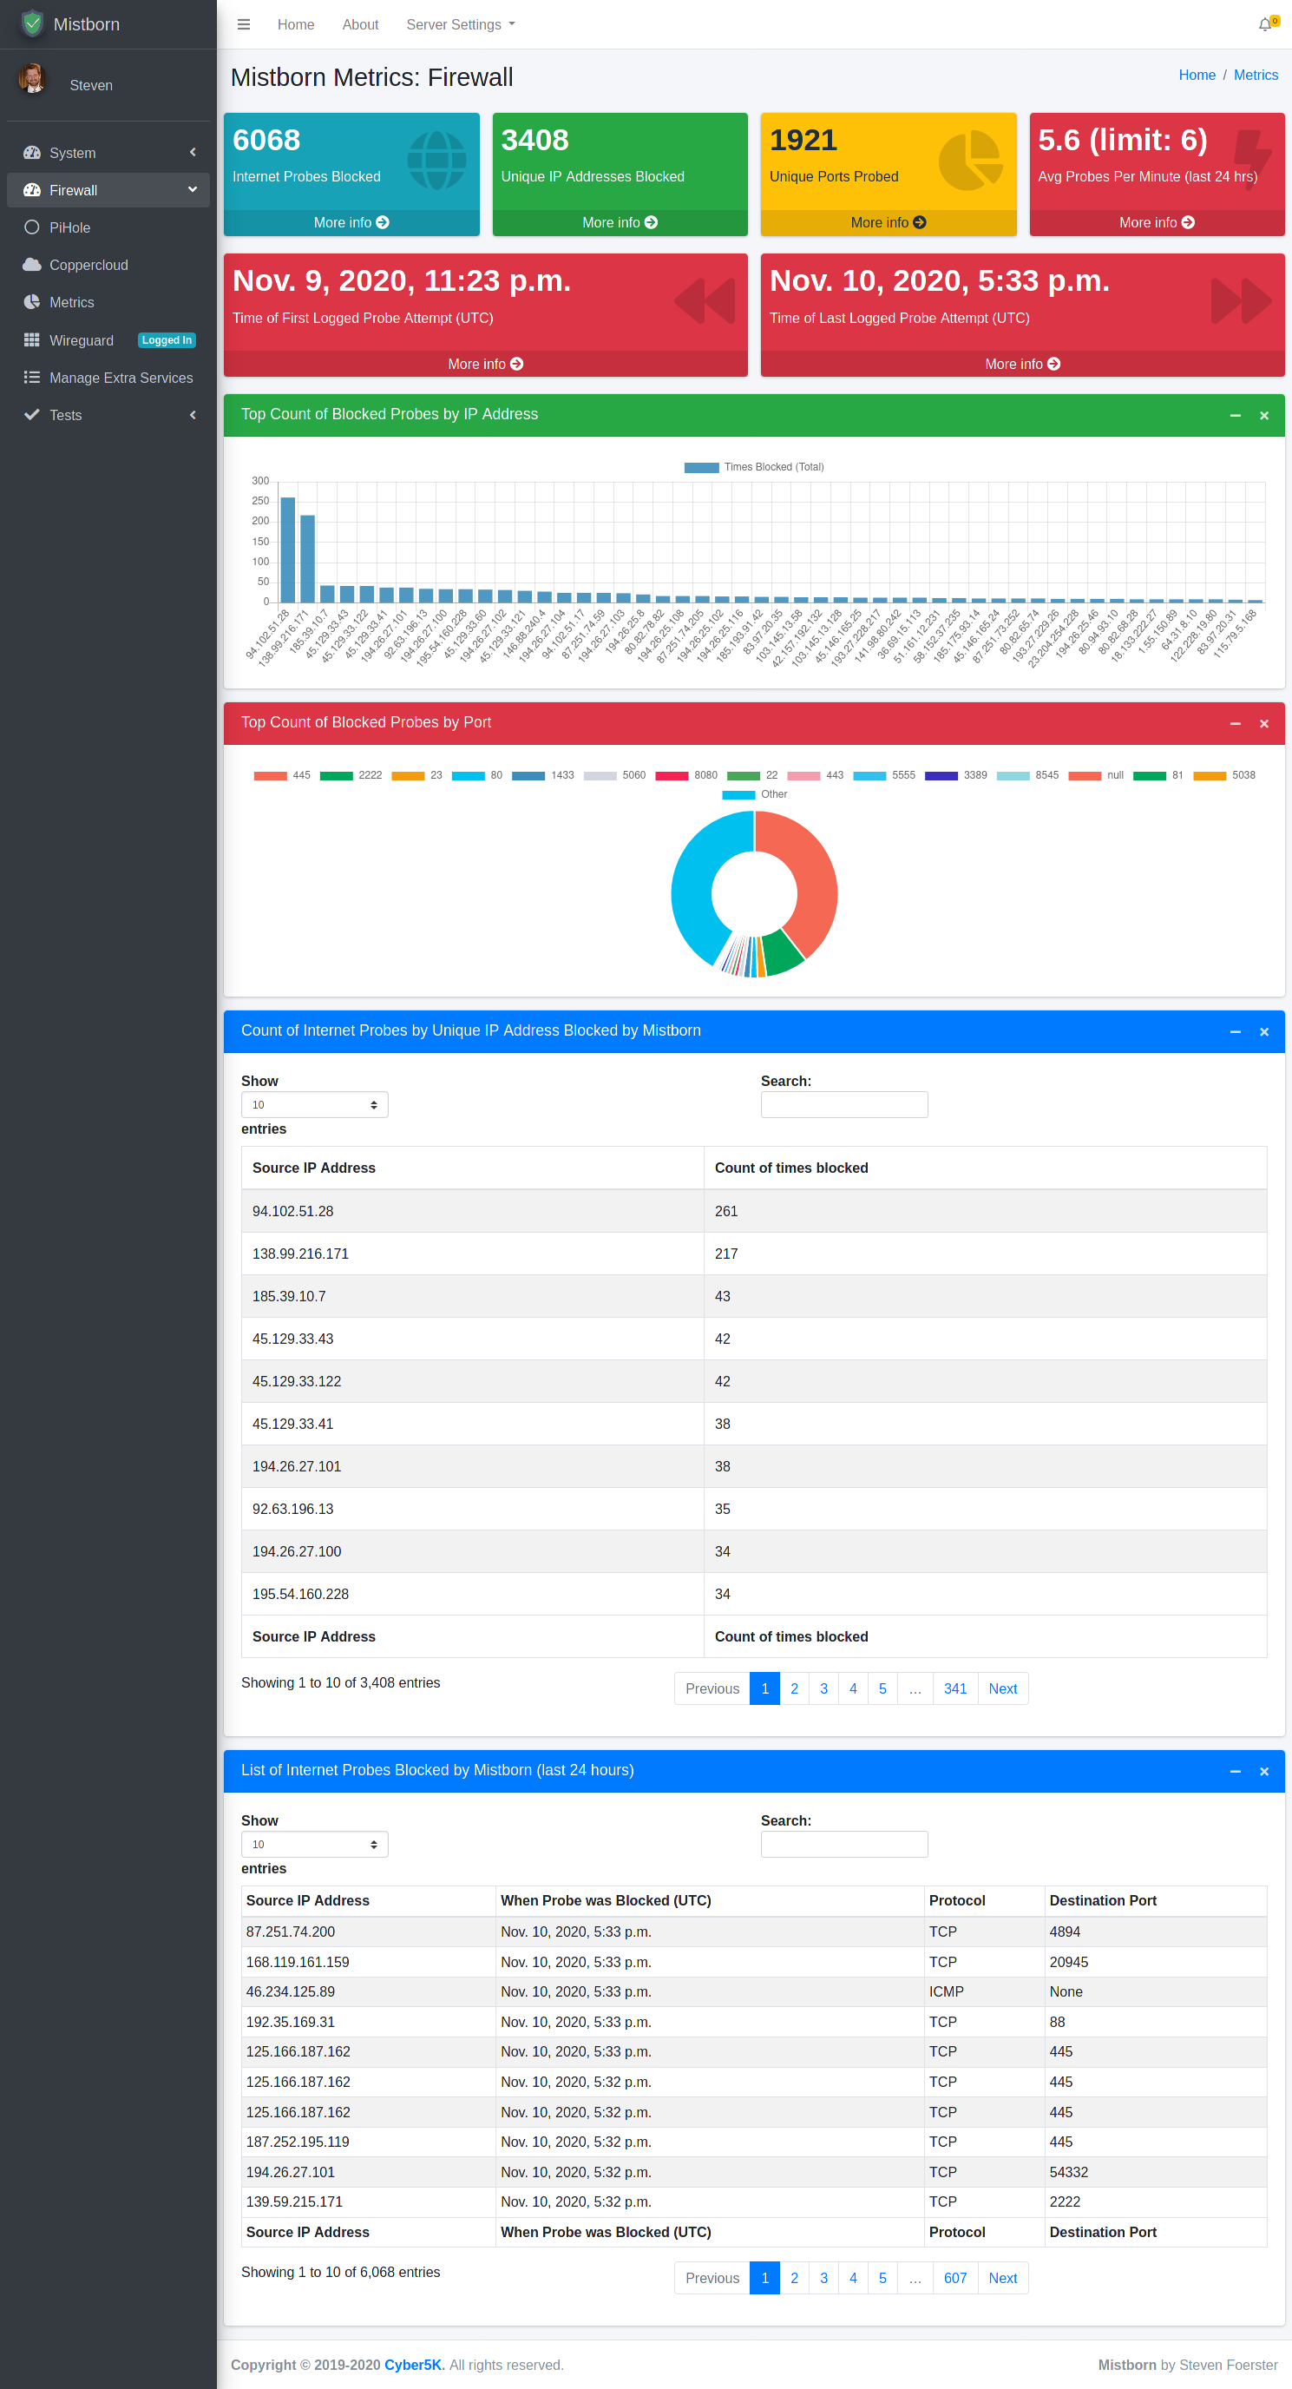Click the System dashboard icon in sidebar
The width and height of the screenshot is (1292, 2389).
coord(32,153)
